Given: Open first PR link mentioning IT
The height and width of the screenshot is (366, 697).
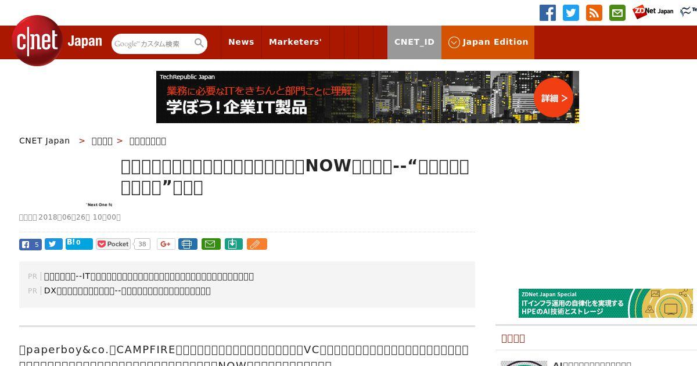Looking at the screenshot, I should point(149,276).
